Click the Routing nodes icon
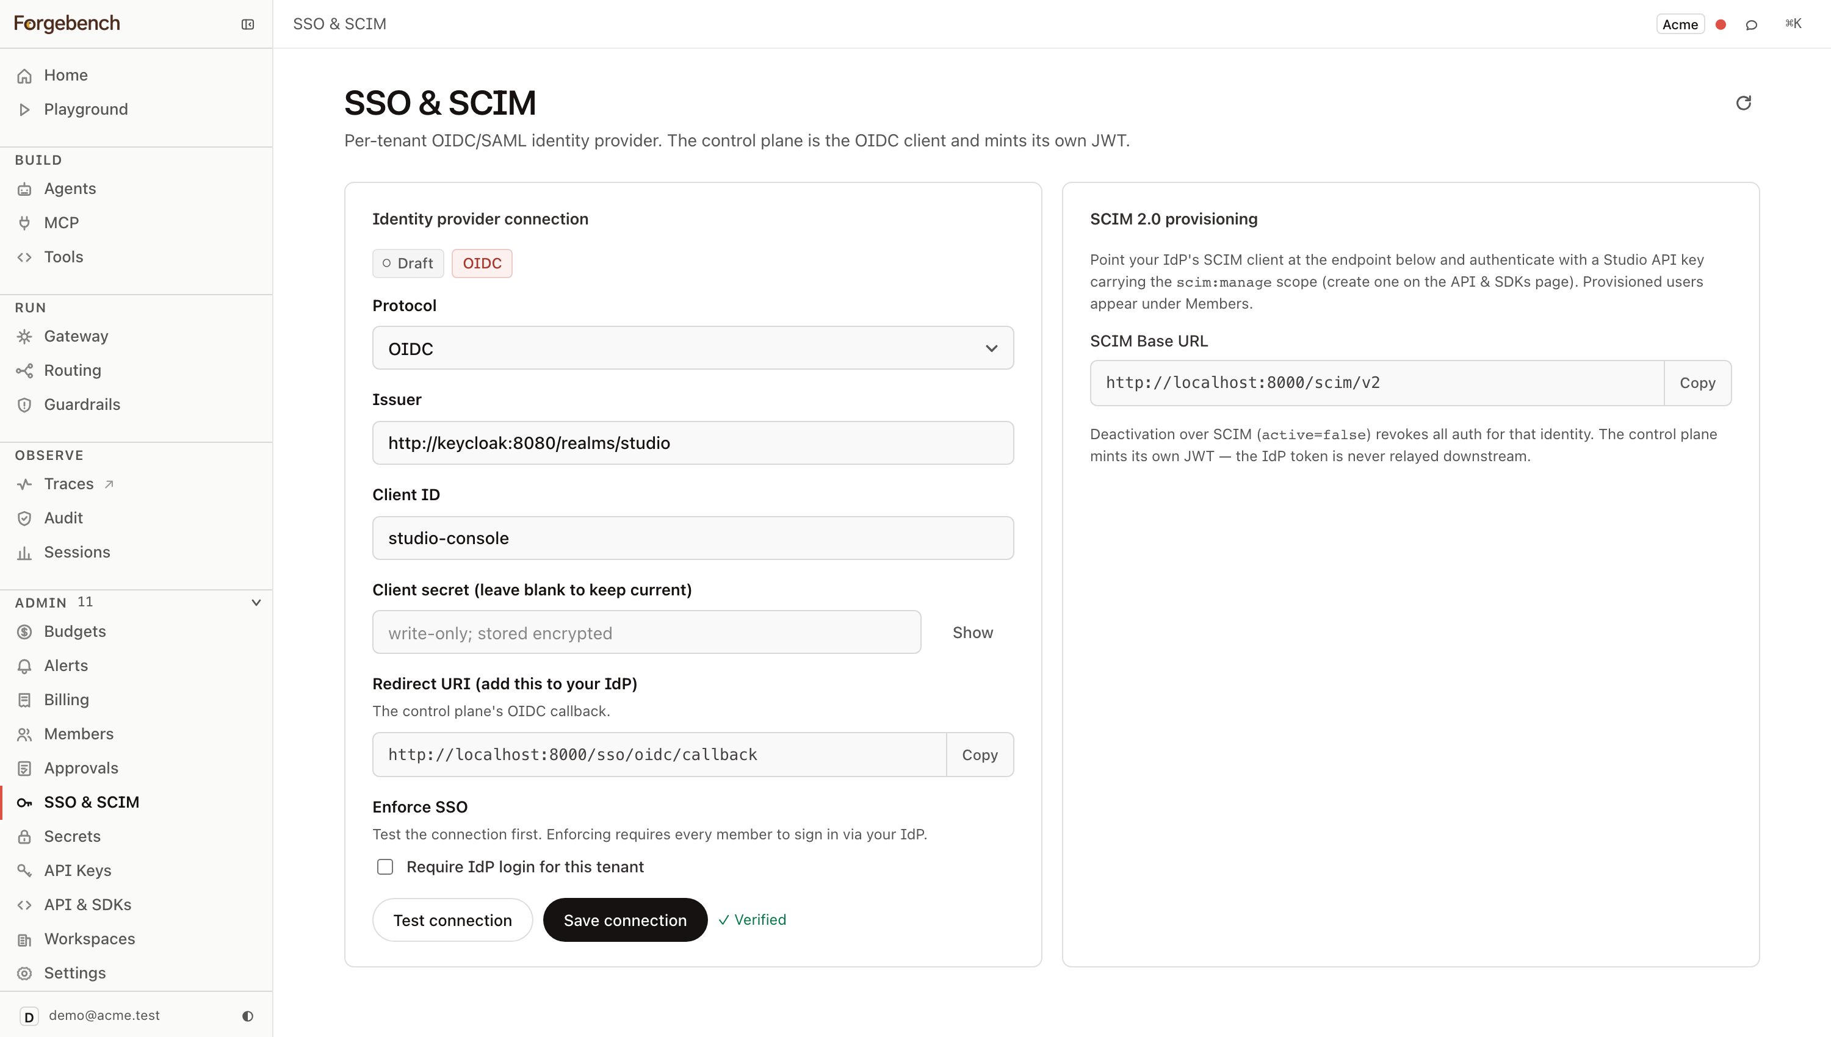Image resolution: width=1831 pixels, height=1037 pixels. coord(24,370)
